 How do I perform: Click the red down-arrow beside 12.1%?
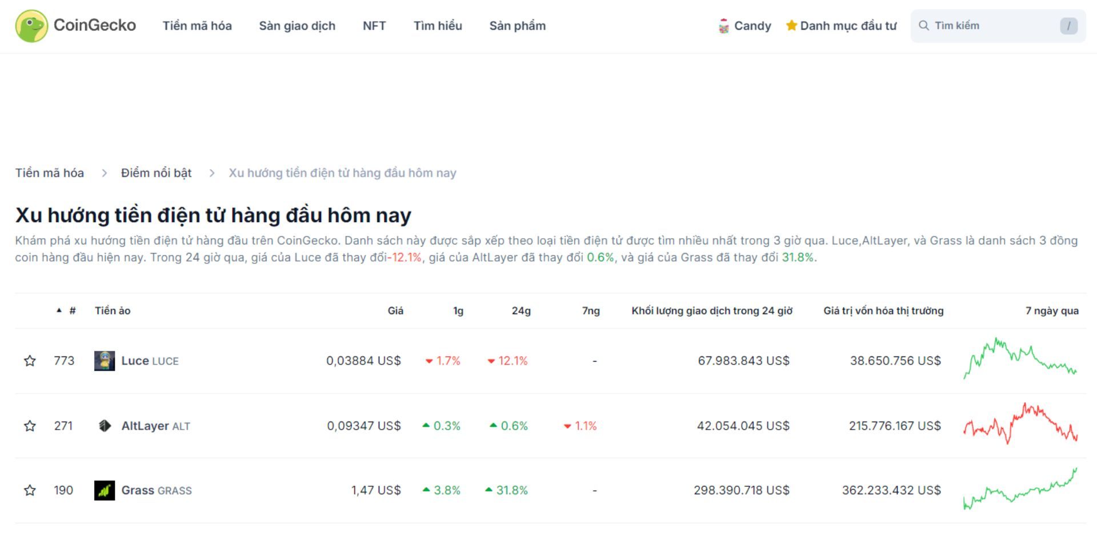click(x=491, y=360)
